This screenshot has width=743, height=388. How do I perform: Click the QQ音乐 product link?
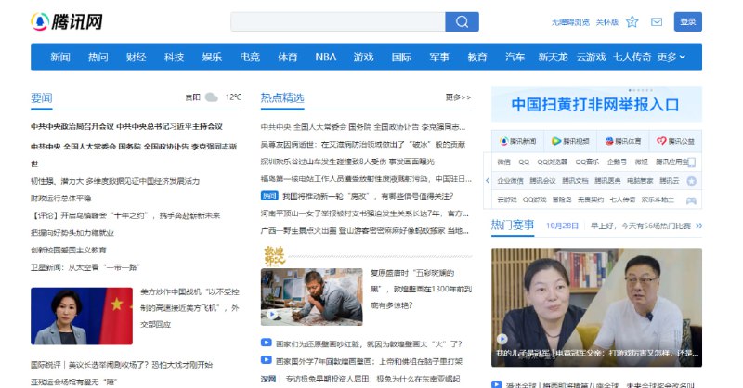[587, 162]
